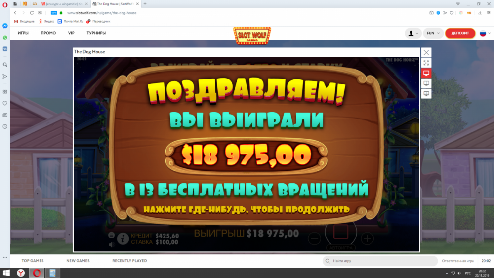Image resolution: width=494 pixels, height=278 pixels.
Task: Open bookmarks heart in the sidebar
Action: tap(5, 103)
